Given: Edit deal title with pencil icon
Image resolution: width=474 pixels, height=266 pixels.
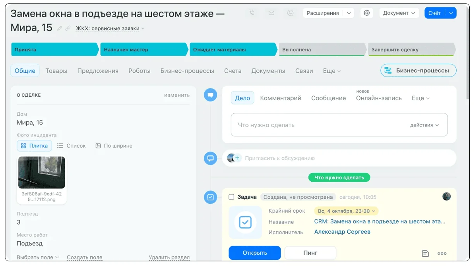Looking at the screenshot, I should [60, 28].
